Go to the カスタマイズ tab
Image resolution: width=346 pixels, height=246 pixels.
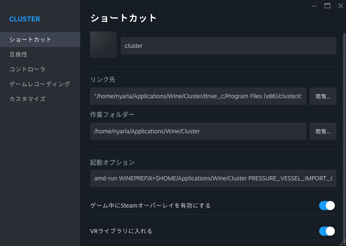click(40, 99)
